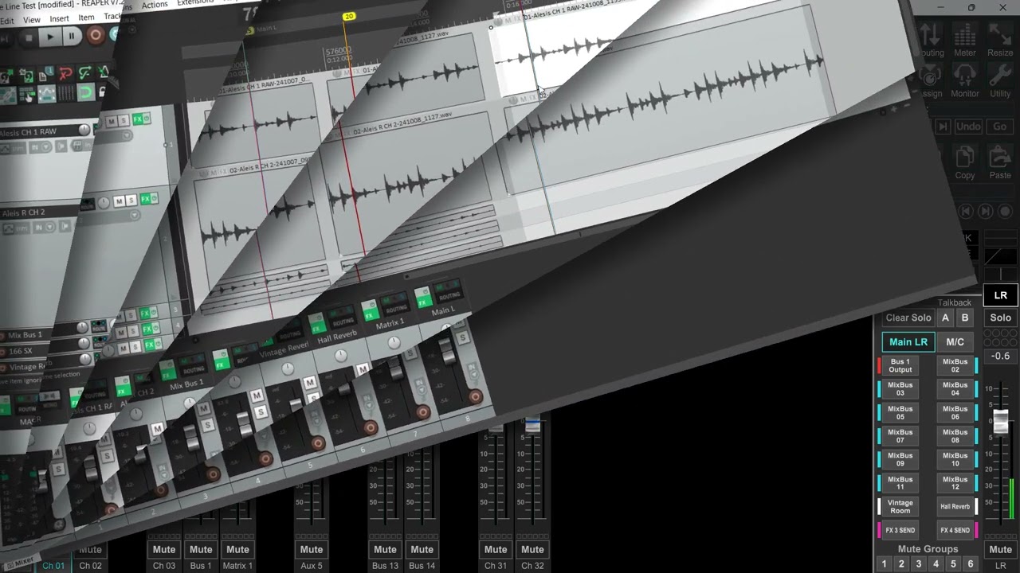Solo the Aleis CH 1 RAW track with S
This screenshot has width=1020, height=573.
[x=124, y=121]
